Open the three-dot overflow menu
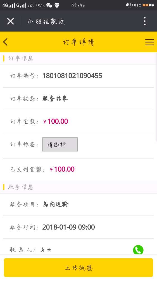 145,21
